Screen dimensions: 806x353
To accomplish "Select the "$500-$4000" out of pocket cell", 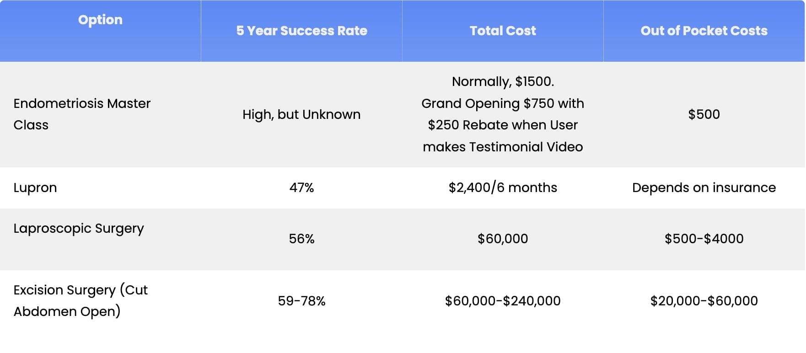I will 704,239.
